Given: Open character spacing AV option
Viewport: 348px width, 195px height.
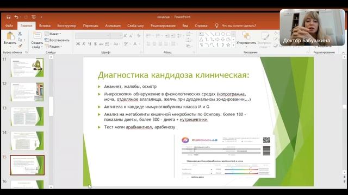Looking at the screenshot, I should (x=108, y=44).
